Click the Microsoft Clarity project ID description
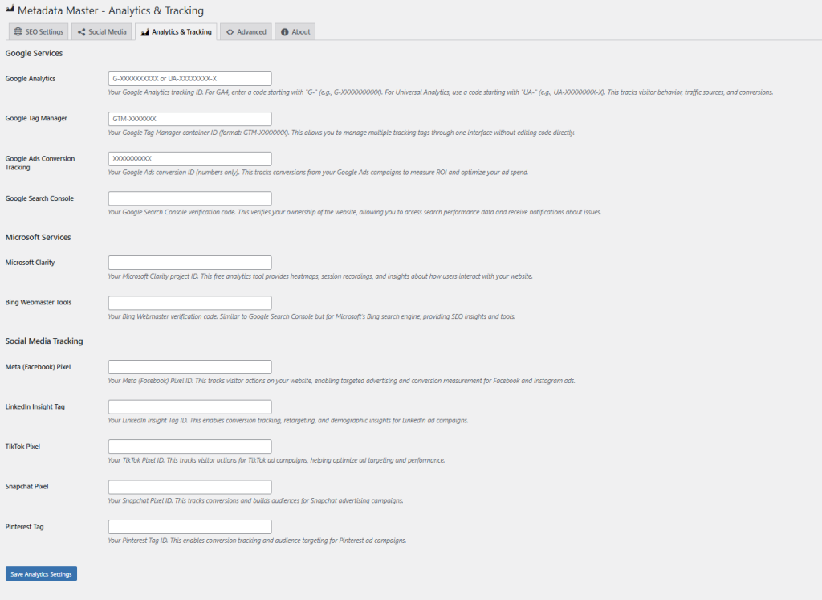822x600 pixels. (320, 276)
